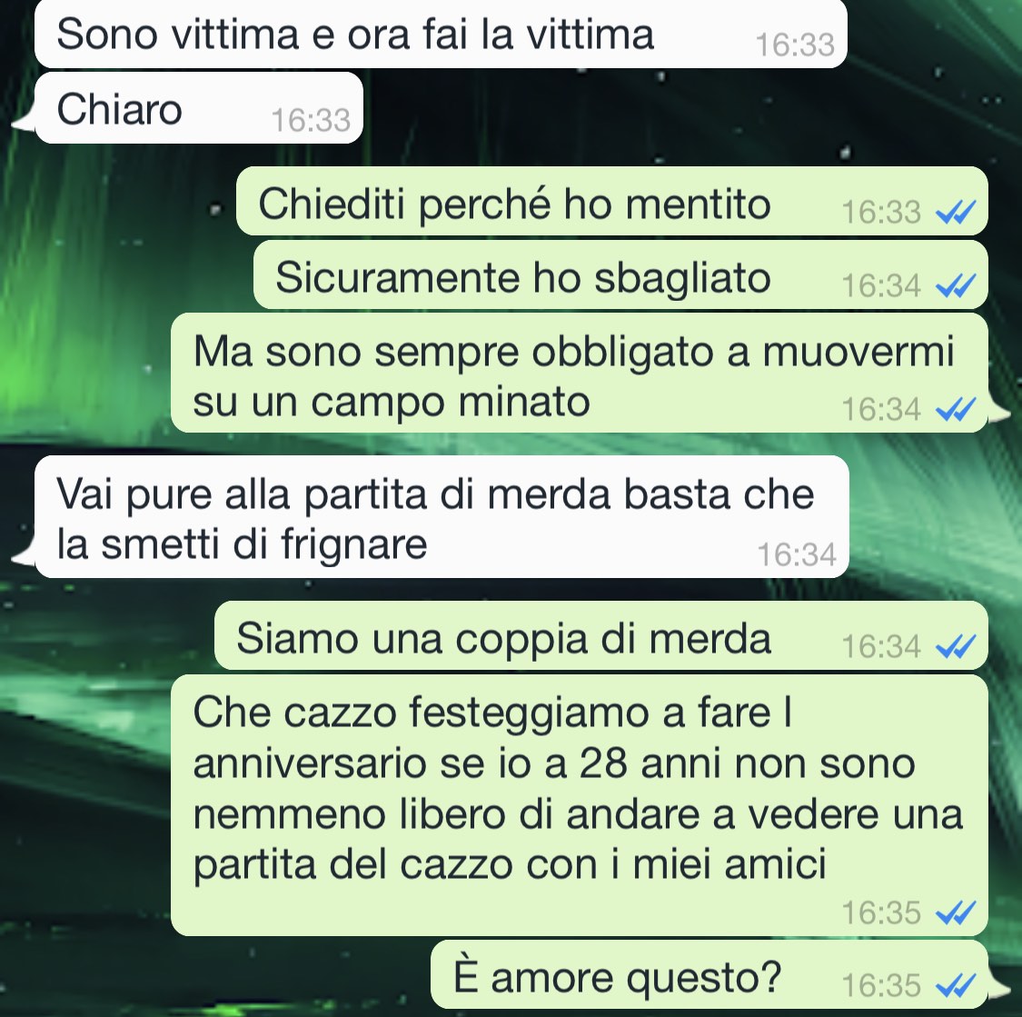Tap the 'Chiaro' message bubble
The height and width of the screenshot is (1017, 1022).
(x=199, y=108)
